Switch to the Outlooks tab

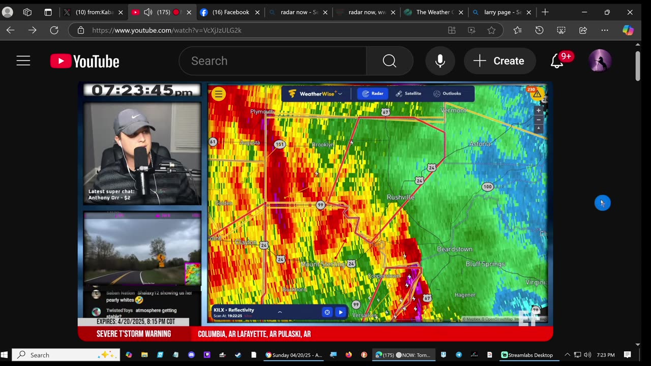pyautogui.click(x=447, y=94)
